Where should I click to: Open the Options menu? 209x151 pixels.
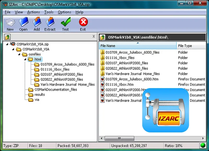pyautogui.click(x=64, y=12)
